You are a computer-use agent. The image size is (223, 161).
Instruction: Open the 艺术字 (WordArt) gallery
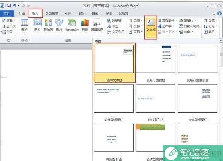coord(166,26)
